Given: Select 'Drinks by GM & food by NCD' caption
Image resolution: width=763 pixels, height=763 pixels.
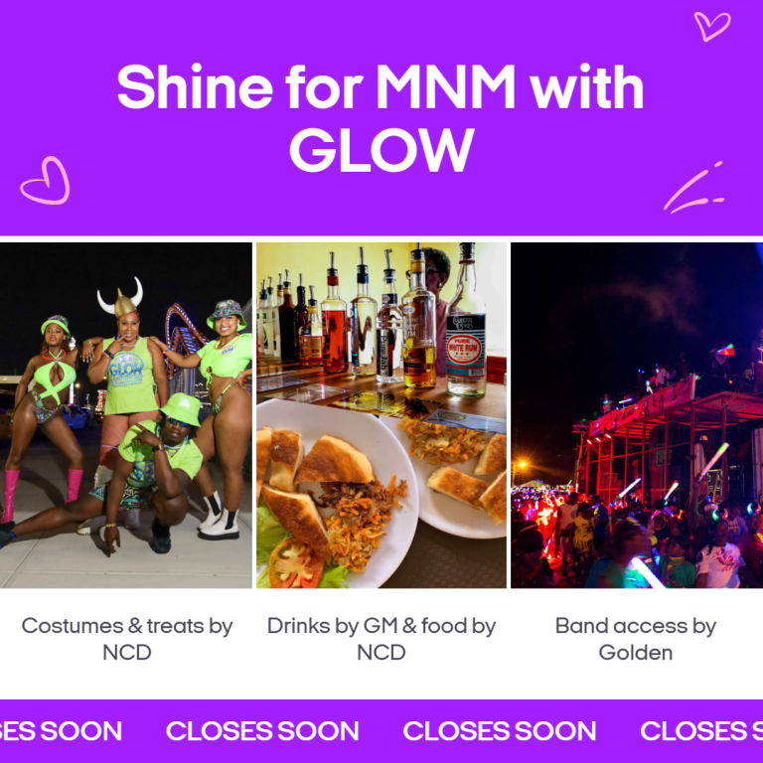Looking at the screenshot, I should [x=381, y=639].
